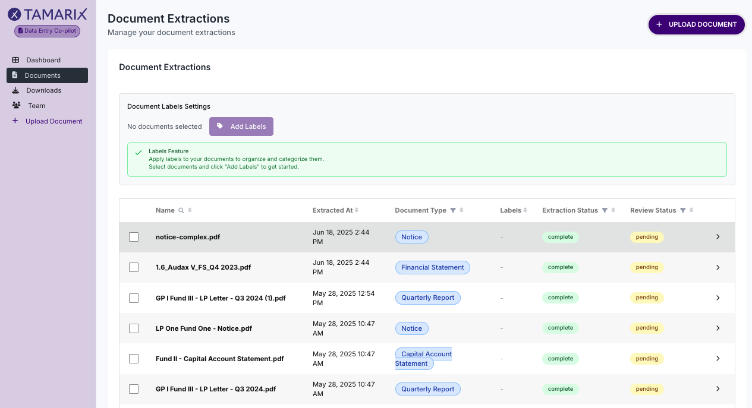752x408 pixels.
Task: Expand Fund II - Capital Account Statement.pdf row
Action: pos(718,359)
